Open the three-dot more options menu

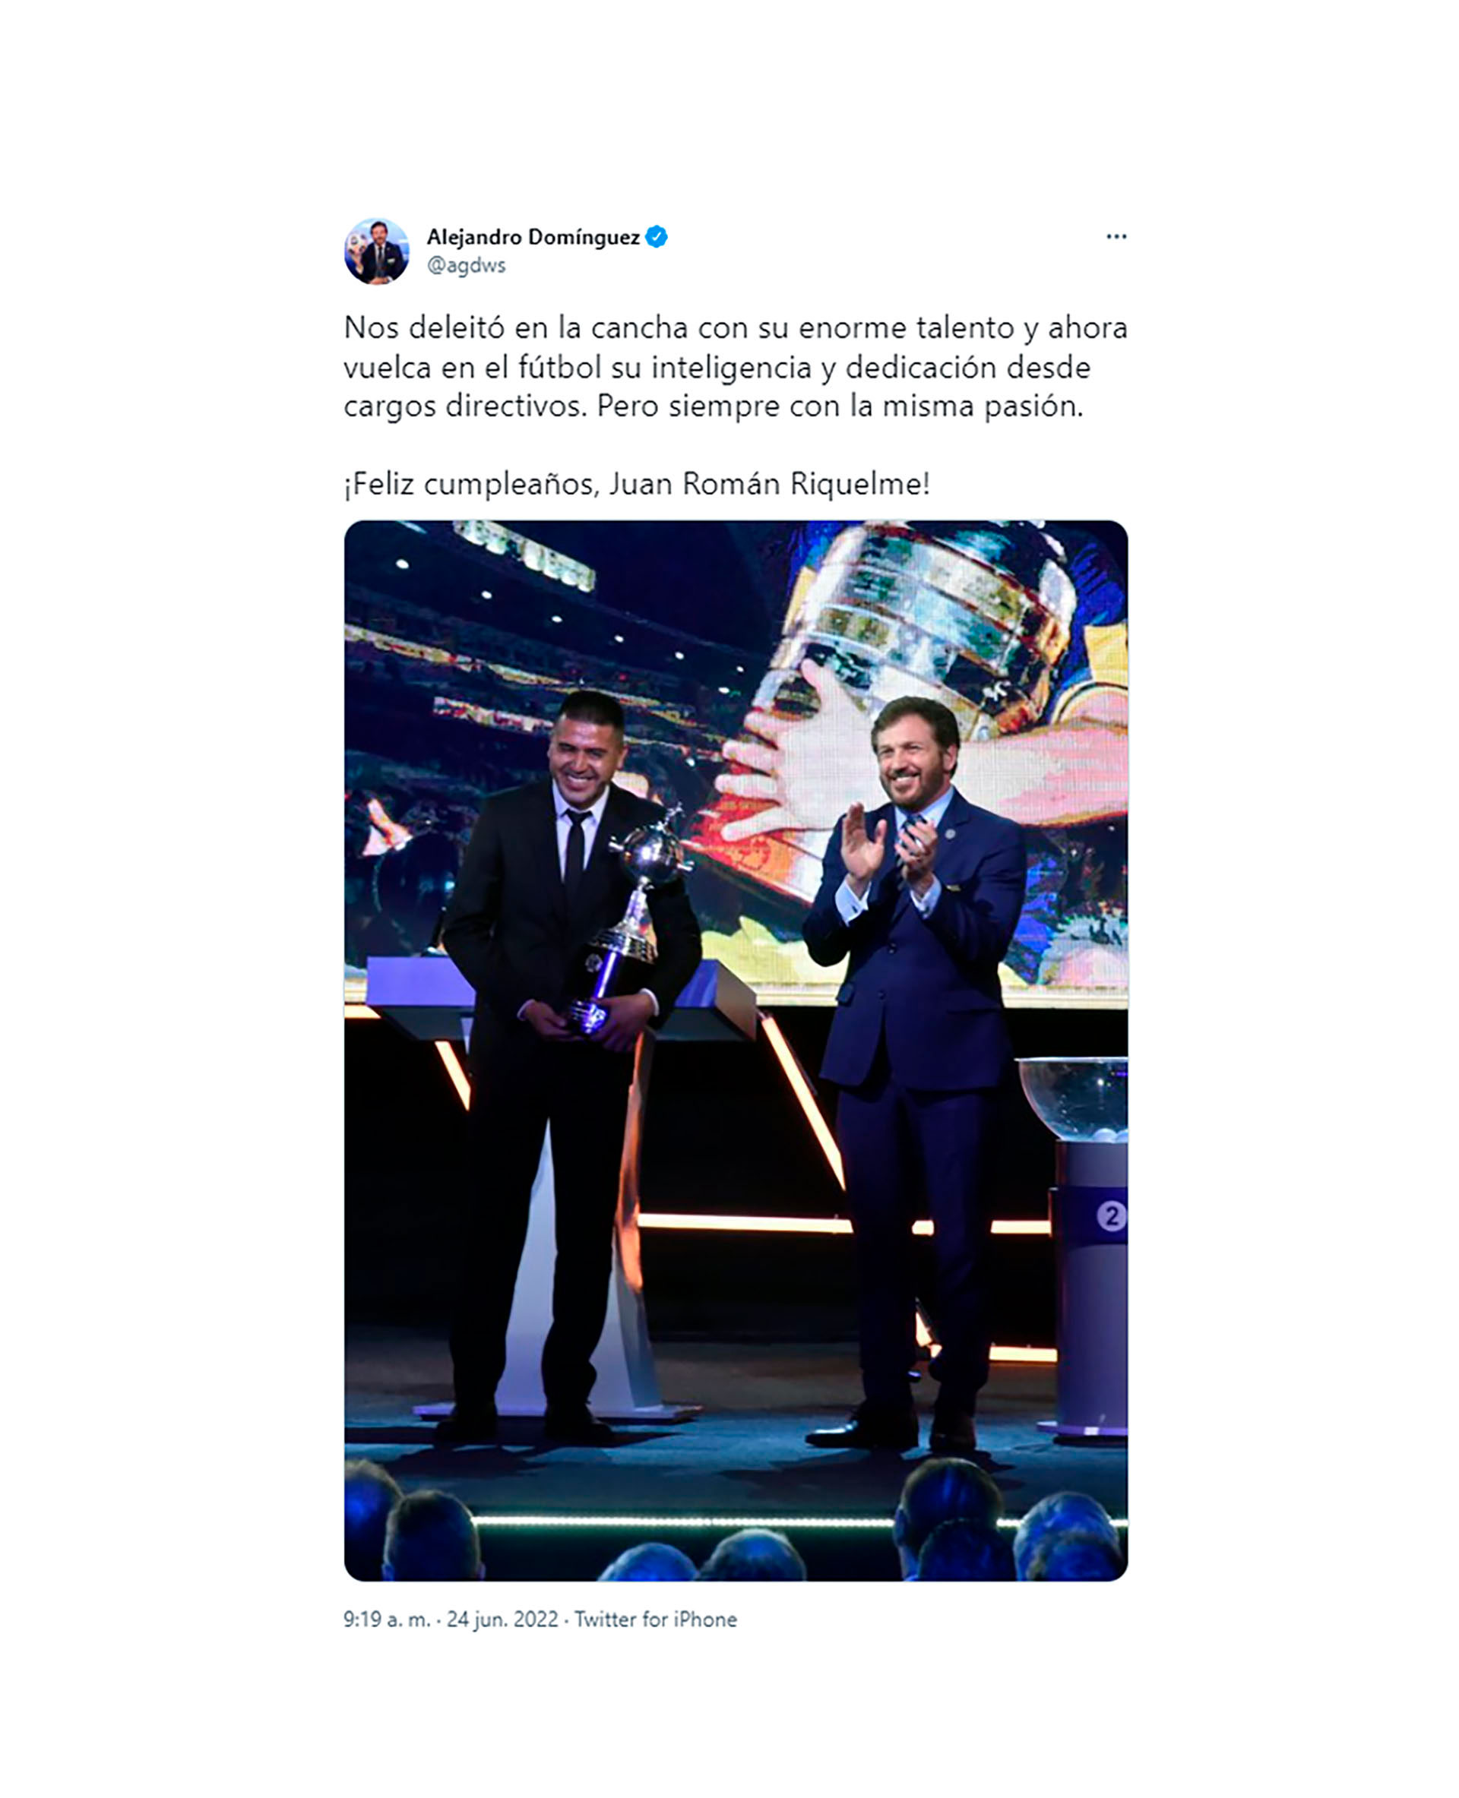(1116, 237)
